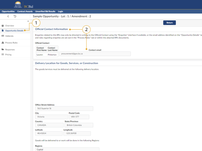Open the Process Rules section
This screenshot has width=202, height=151.
pos(11,43)
